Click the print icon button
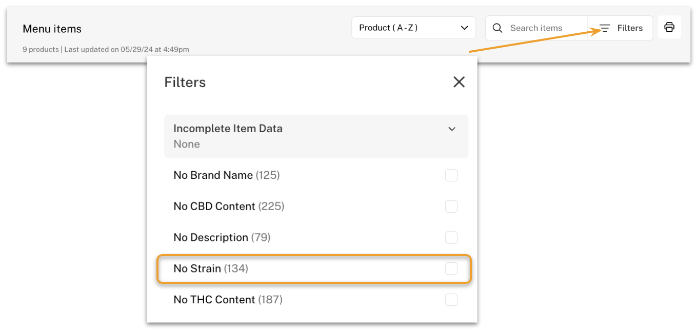The width and height of the screenshot is (696, 331). click(x=669, y=27)
